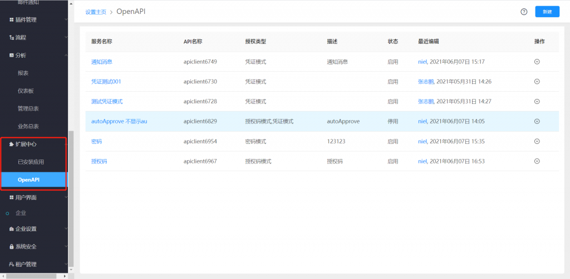Select 已安装应用 in the sidebar

[x=31, y=162]
